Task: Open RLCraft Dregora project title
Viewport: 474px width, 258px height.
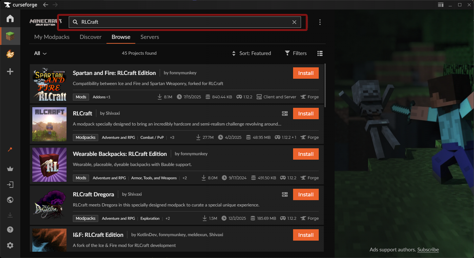Action: point(93,195)
